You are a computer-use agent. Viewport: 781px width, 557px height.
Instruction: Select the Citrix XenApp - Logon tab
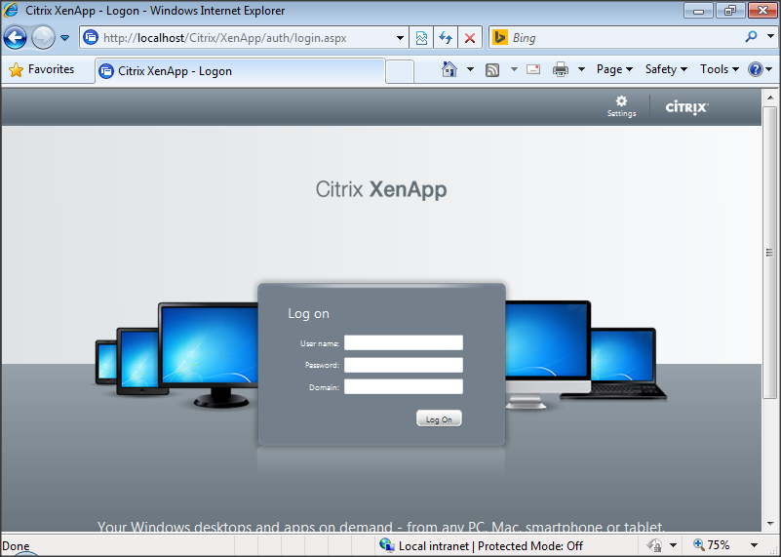239,70
